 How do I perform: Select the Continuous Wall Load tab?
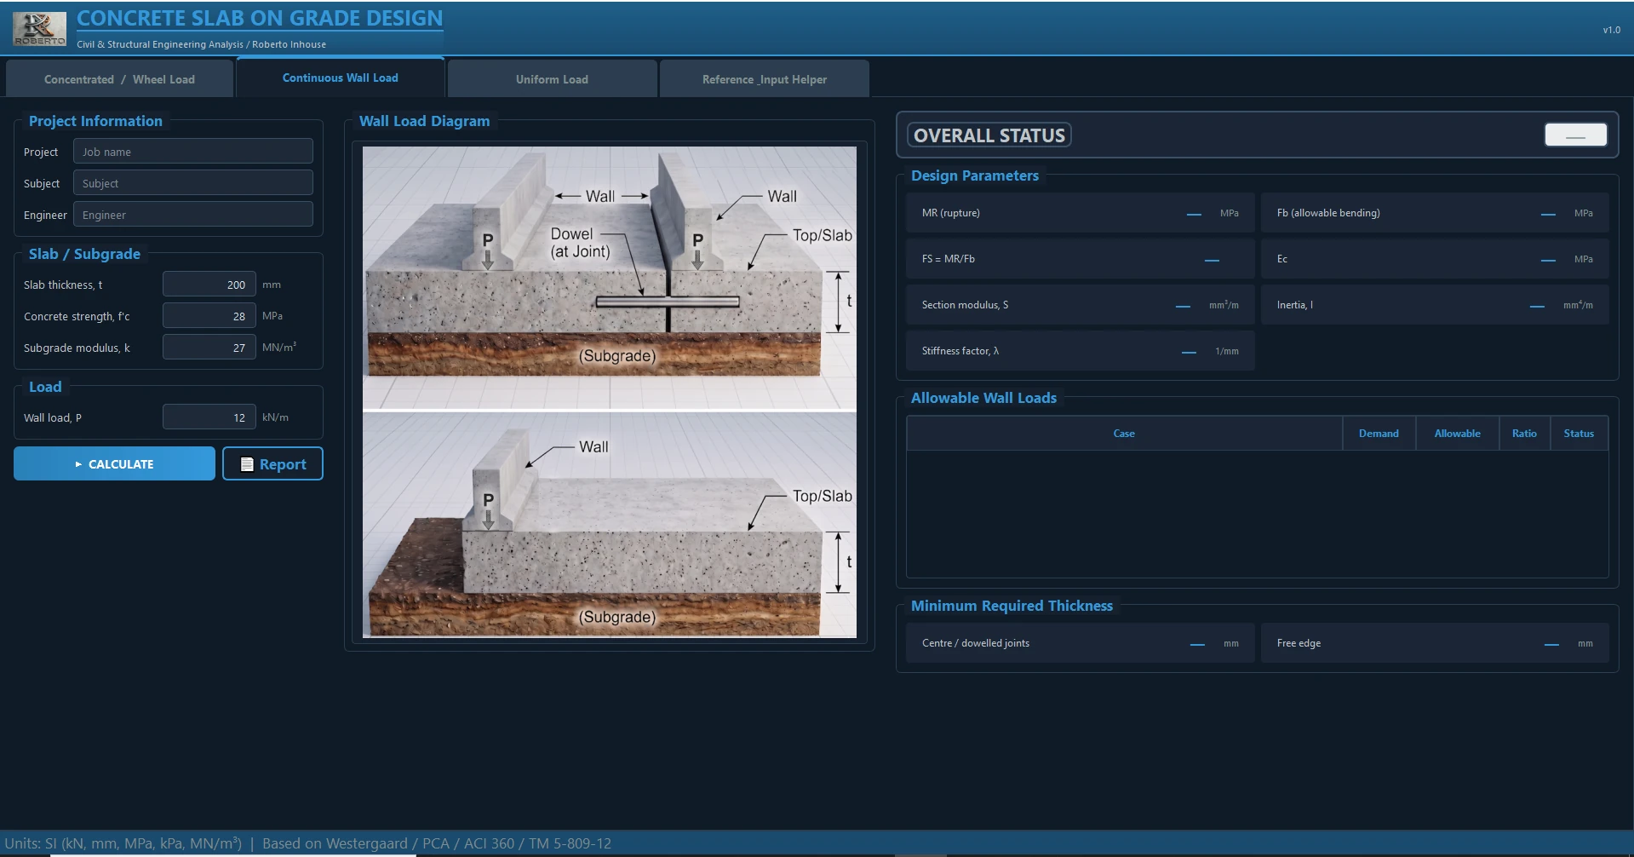pos(341,78)
